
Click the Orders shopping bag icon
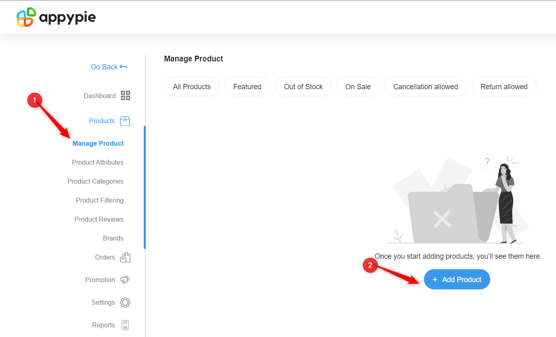[x=125, y=257]
